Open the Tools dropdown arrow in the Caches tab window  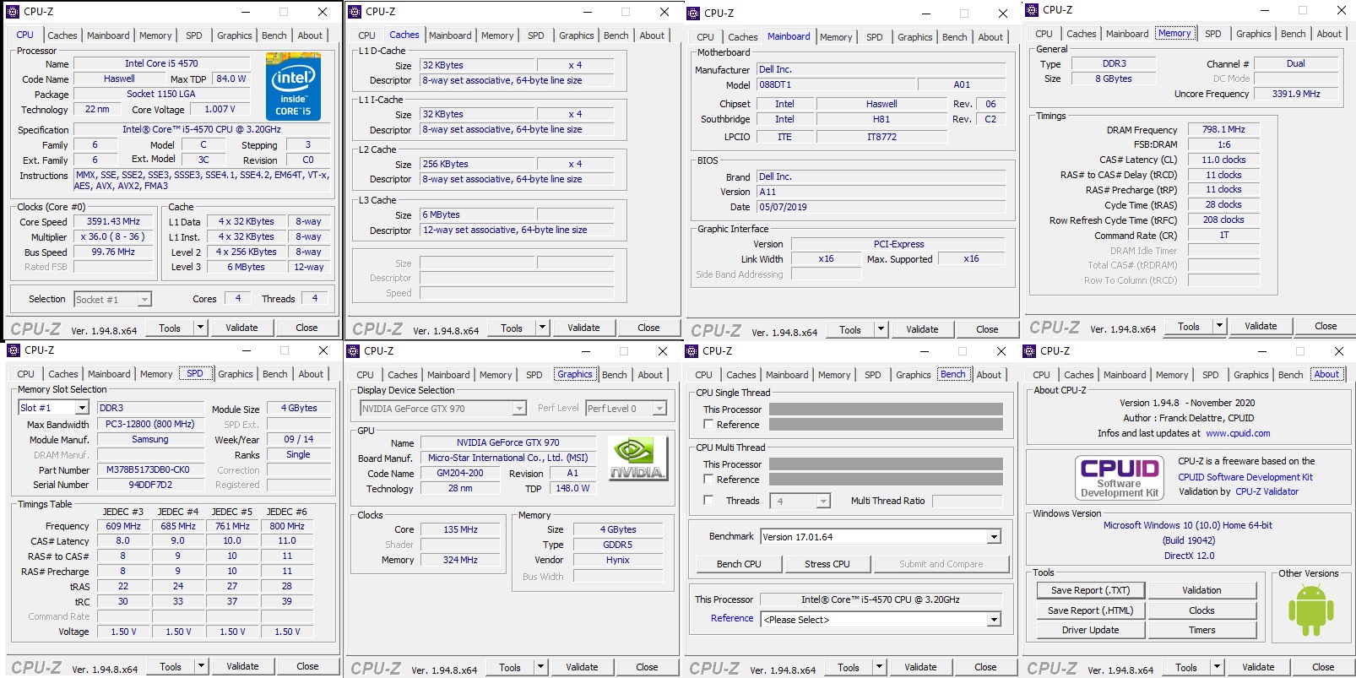pyautogui.click(x=542, y=328)
